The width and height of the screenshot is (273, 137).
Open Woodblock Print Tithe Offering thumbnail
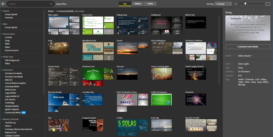93,48
